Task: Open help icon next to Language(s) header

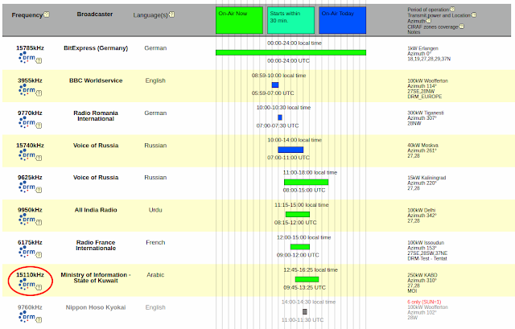Action: pos(171,14)
